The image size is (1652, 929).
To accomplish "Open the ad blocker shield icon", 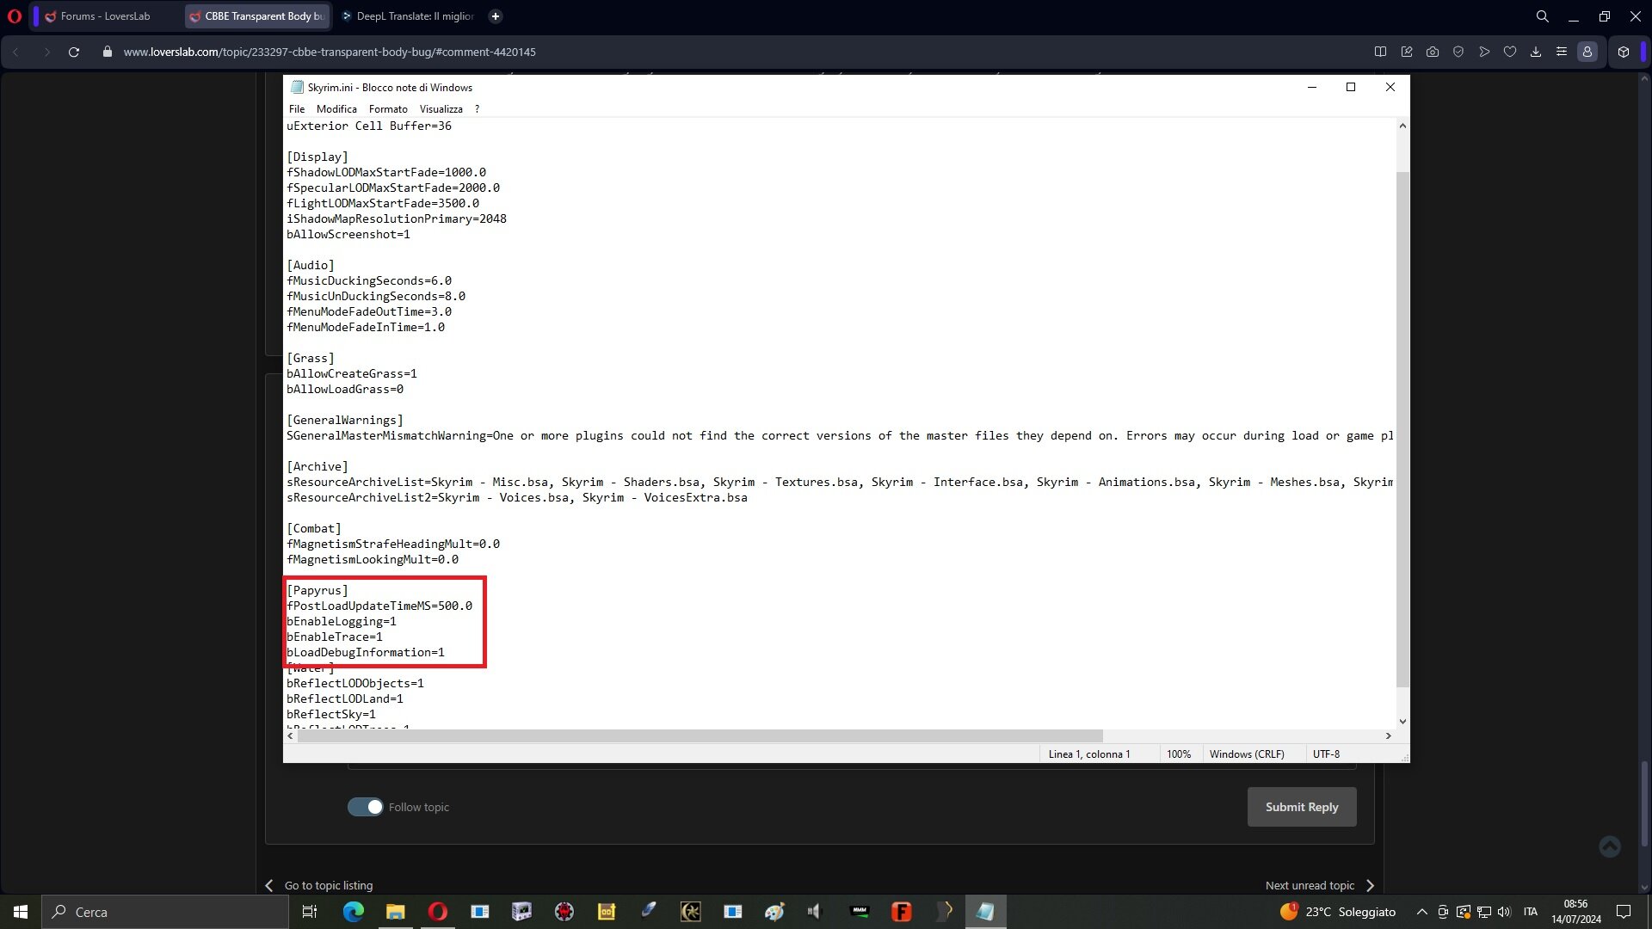I will point(1458,52).
